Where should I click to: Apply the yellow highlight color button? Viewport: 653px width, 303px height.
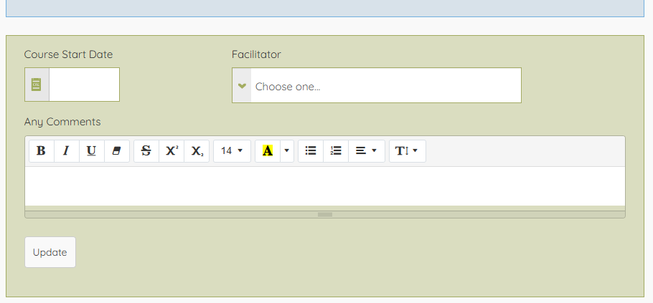268,151
